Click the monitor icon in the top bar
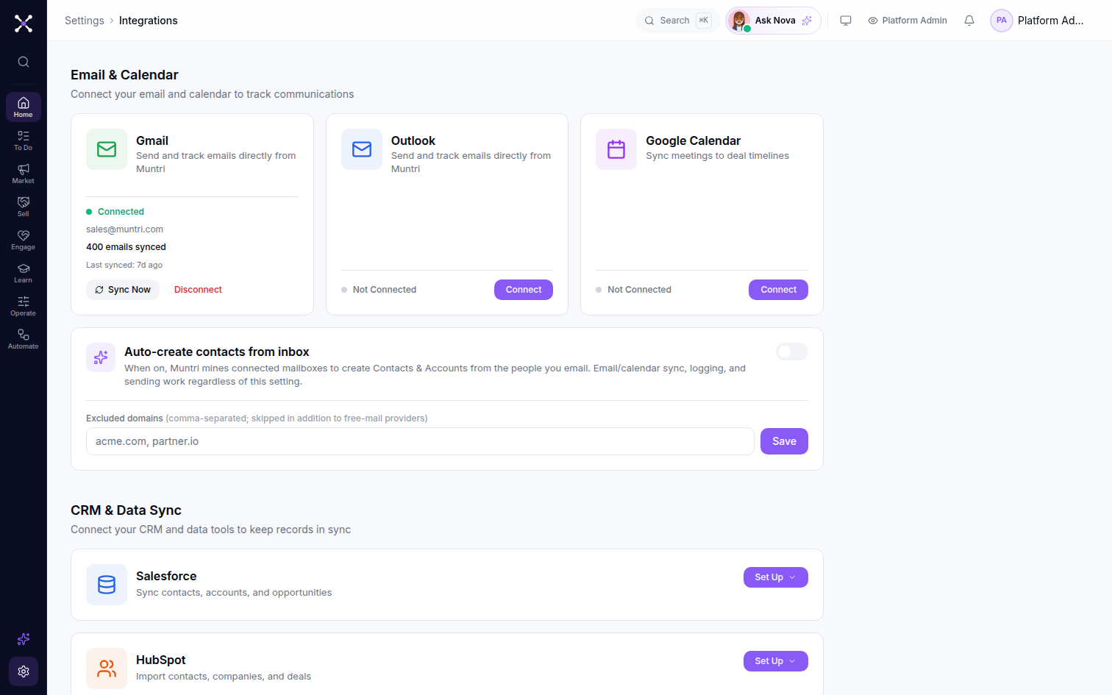The height and width of the screenshot is (695, 1112). coord(846,21)
